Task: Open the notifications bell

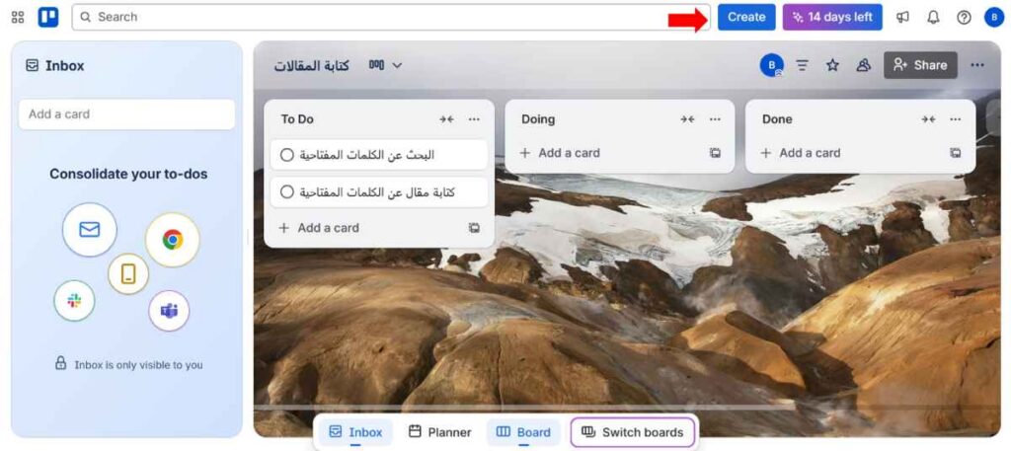Action: point(933,18)
